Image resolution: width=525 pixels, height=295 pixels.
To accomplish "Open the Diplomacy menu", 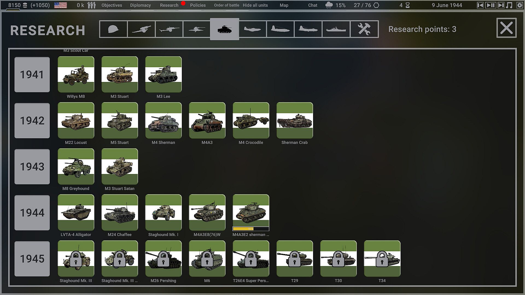I will point(140,5).
